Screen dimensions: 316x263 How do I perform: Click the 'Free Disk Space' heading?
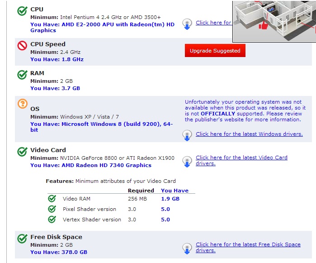tap(56, 237)
